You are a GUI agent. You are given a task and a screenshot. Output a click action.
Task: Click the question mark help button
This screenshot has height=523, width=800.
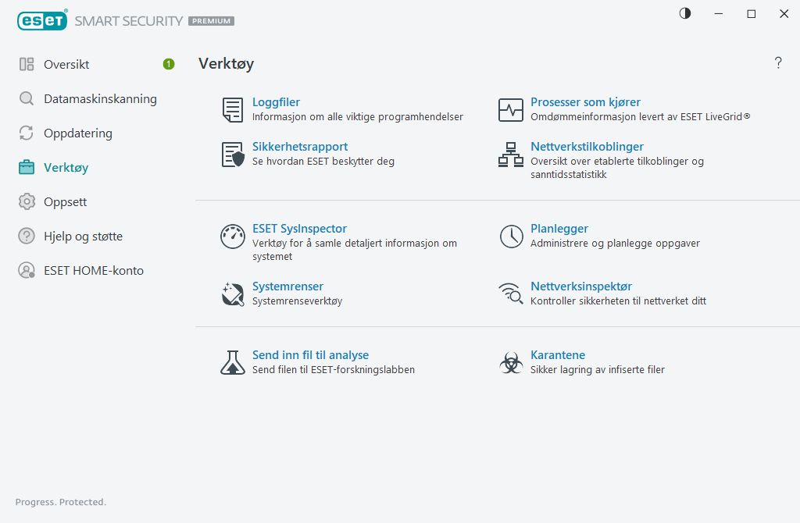click(778, 63)
